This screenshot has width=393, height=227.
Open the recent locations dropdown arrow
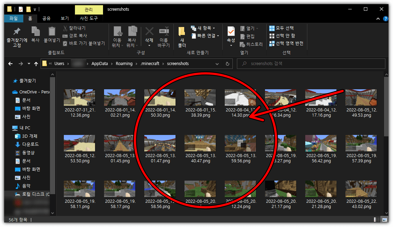29,64
